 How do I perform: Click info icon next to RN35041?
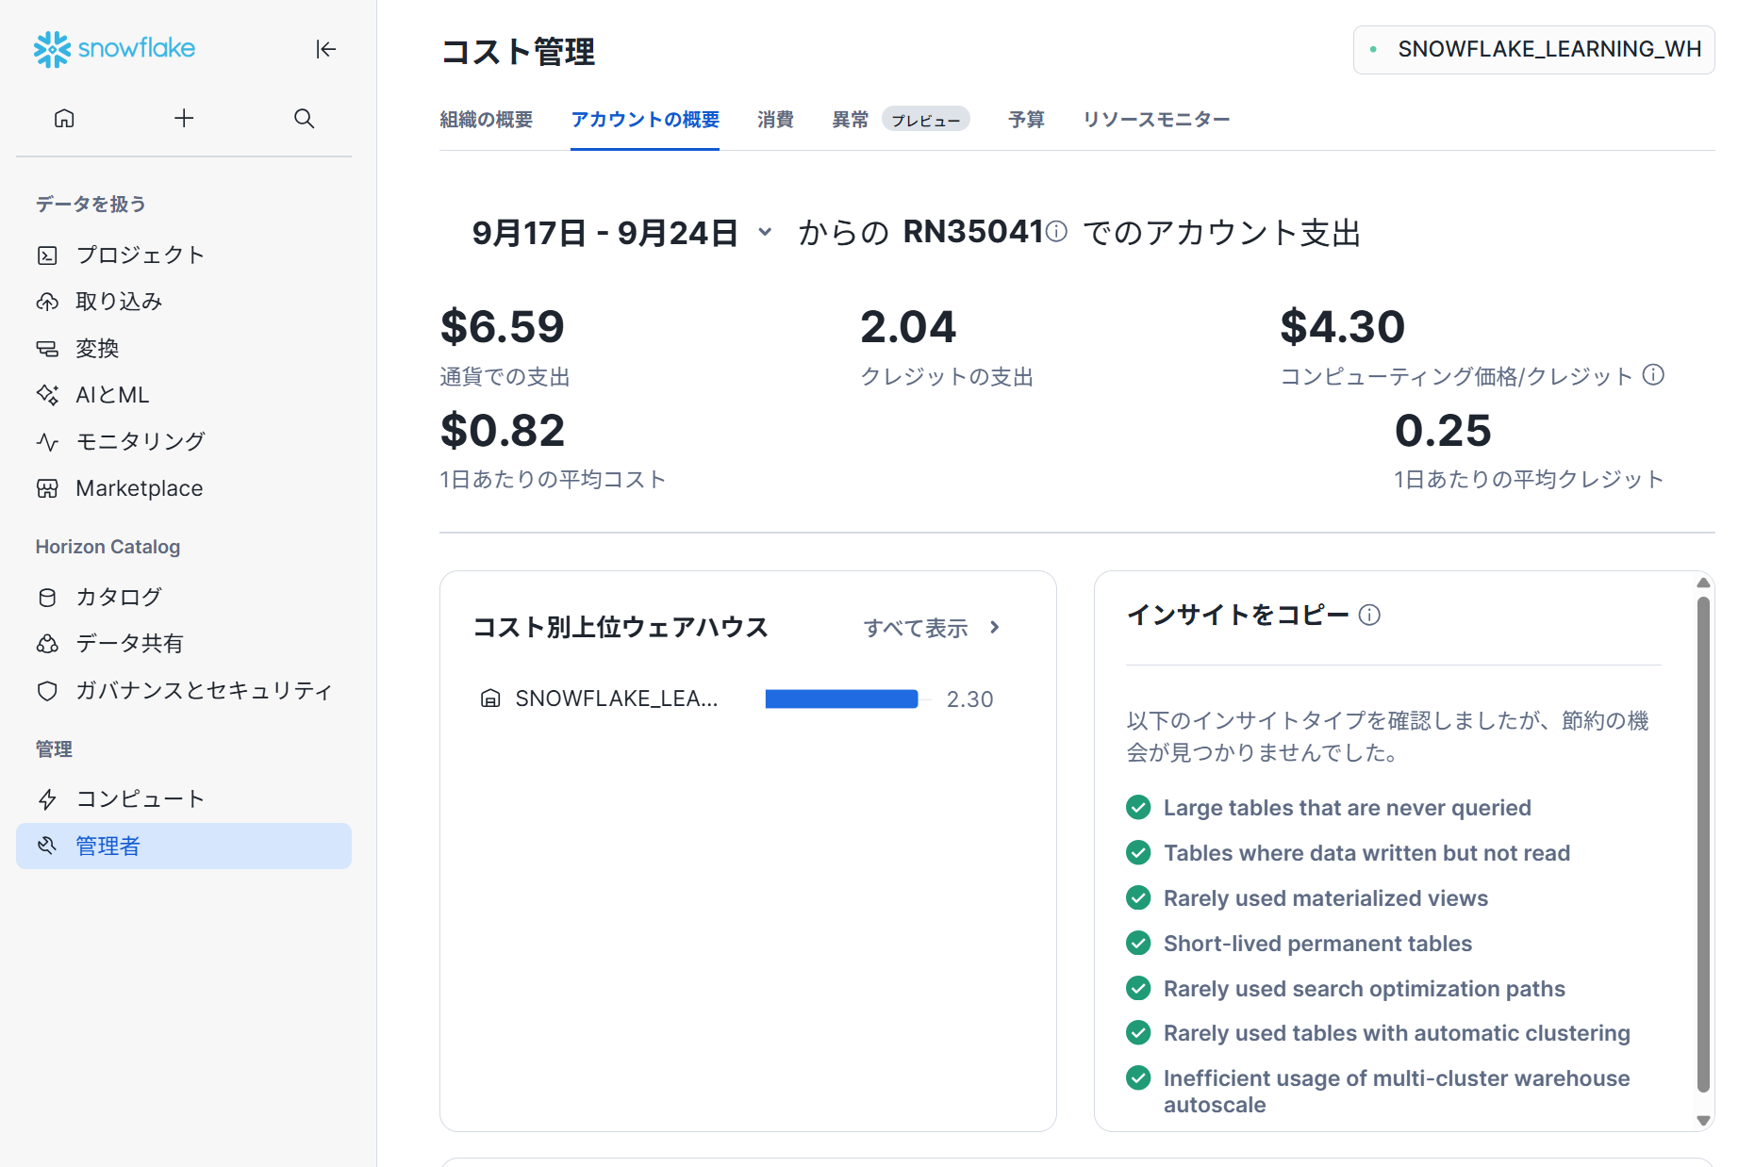(1057, 231)
